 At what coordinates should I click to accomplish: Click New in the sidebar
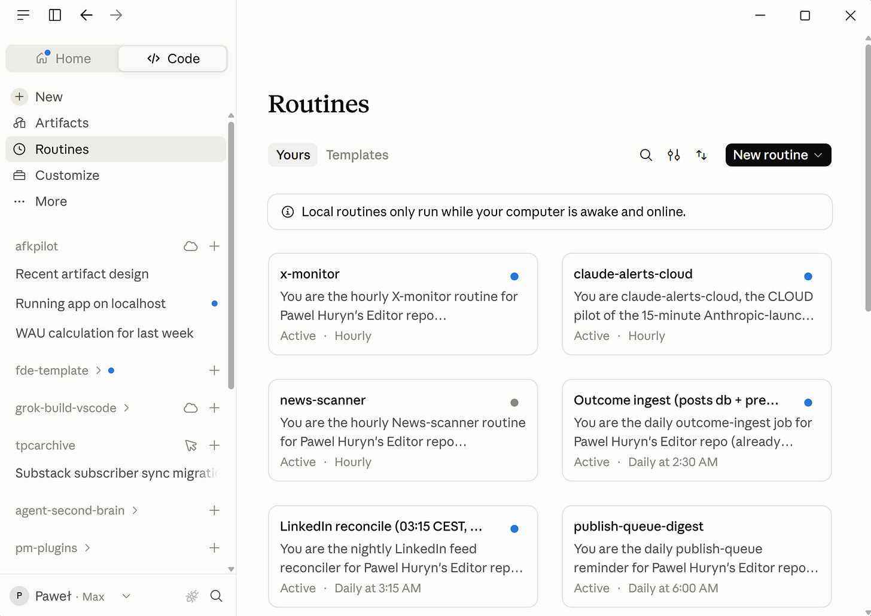tap(116, 97)
